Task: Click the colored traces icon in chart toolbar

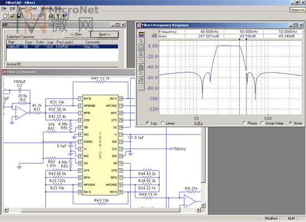Action: 141,34
